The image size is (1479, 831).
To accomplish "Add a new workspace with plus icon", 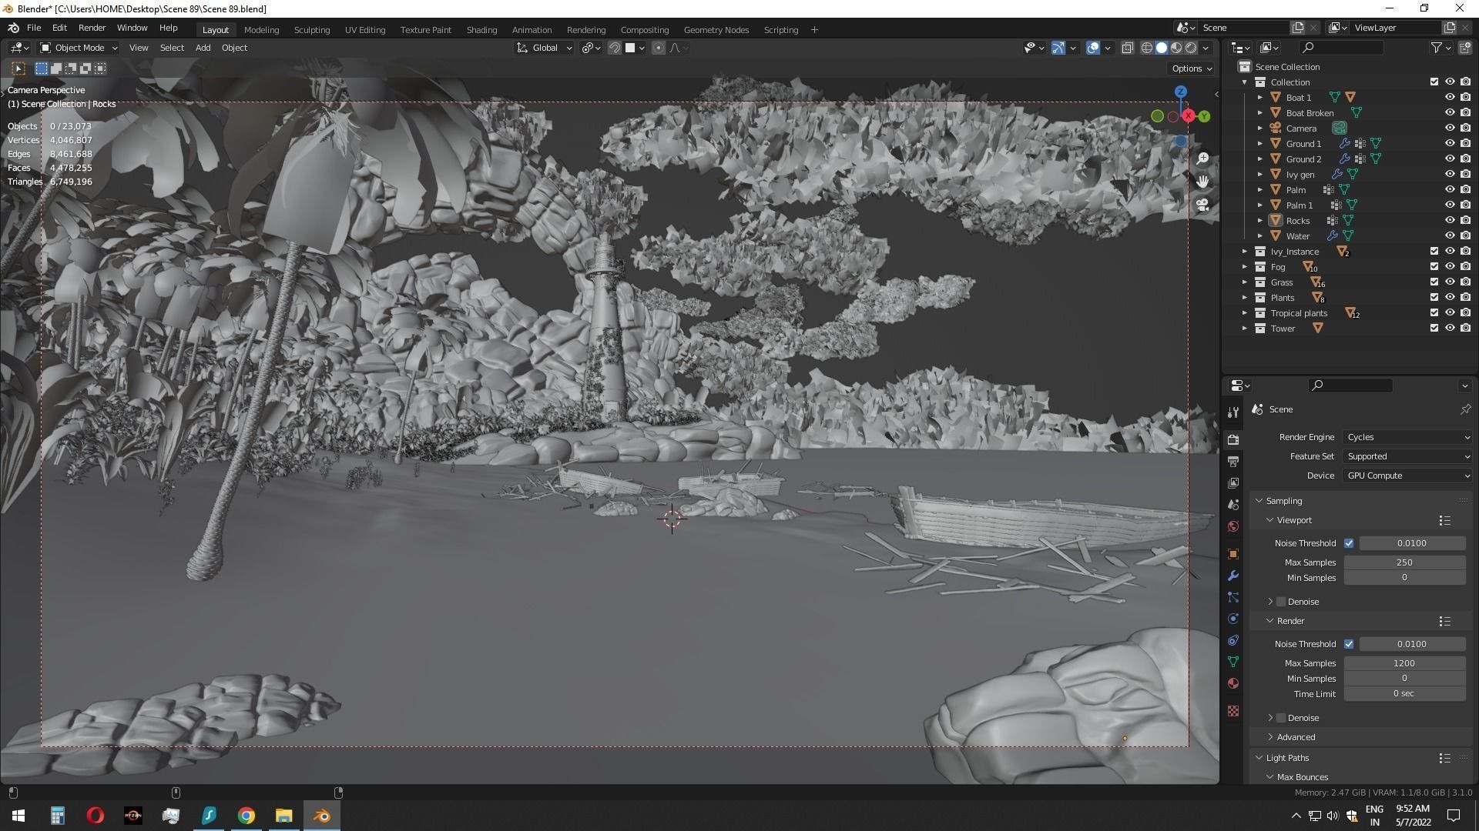I will [814, 30].
